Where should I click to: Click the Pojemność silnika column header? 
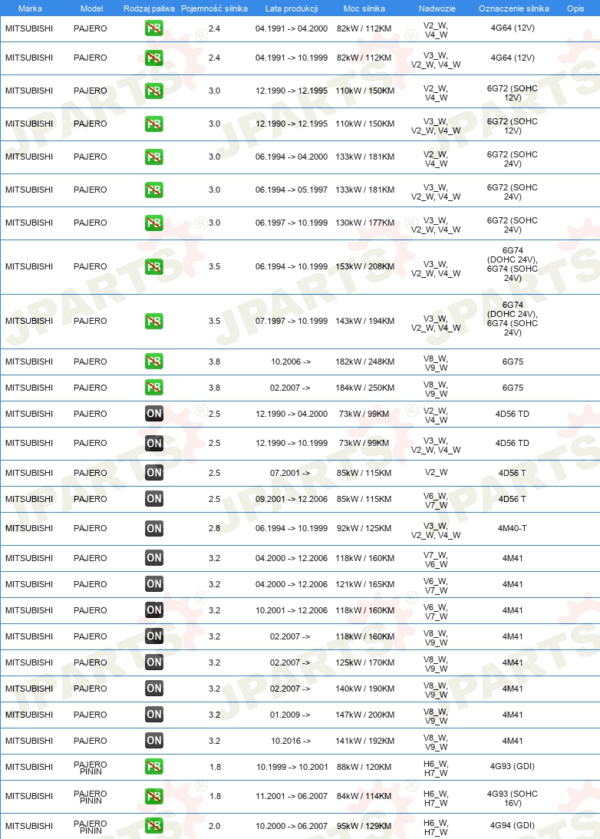point(214,8)
